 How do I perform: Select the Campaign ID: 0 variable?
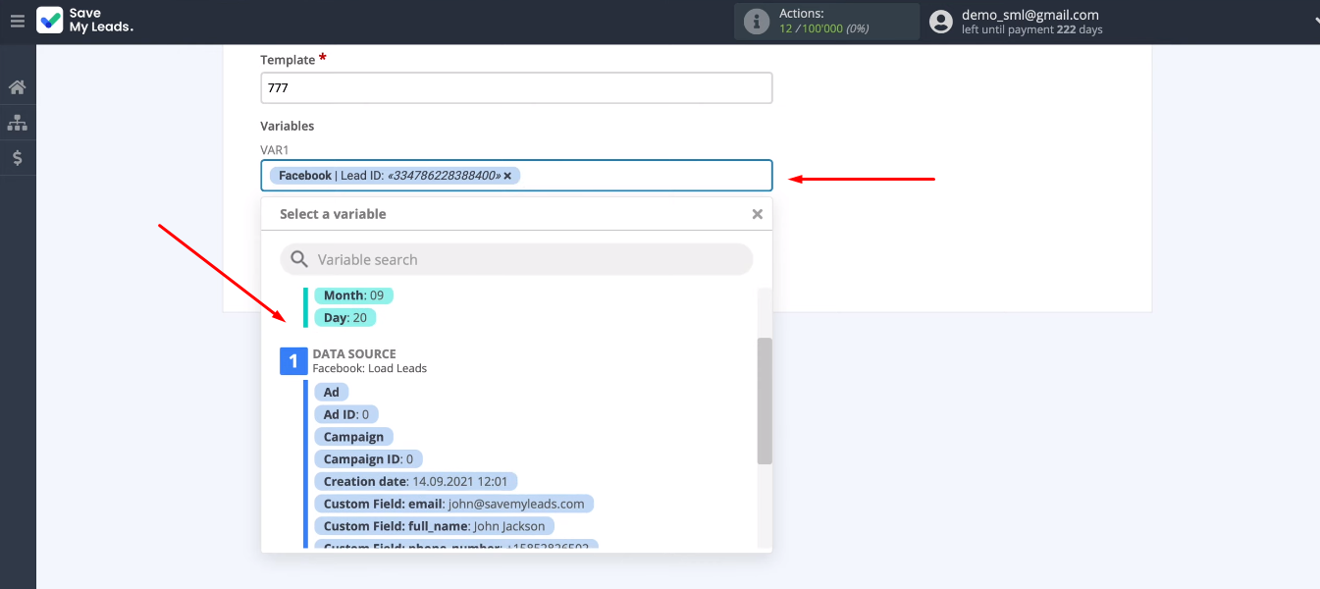(x=368, y=459)
